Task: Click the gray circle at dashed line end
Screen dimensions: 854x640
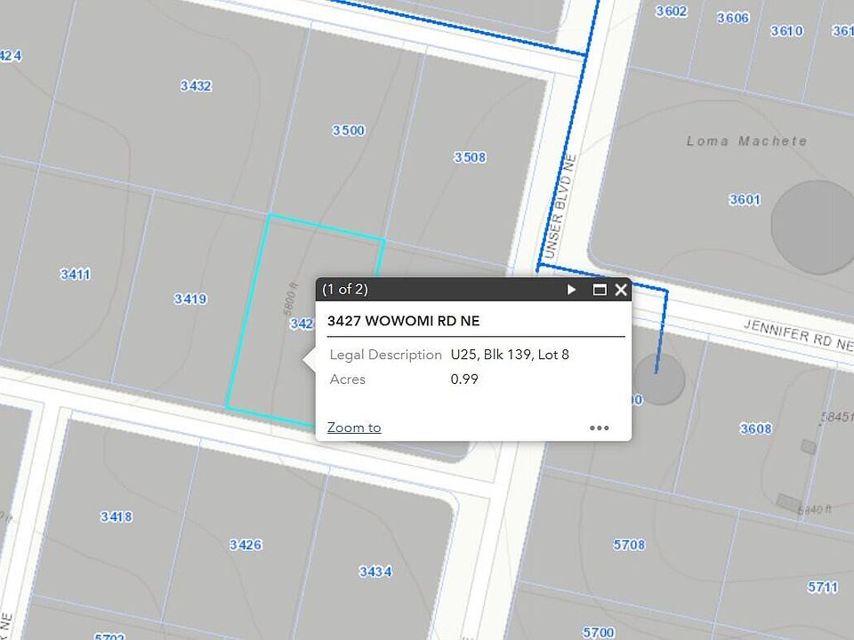Action: (659, 380)
